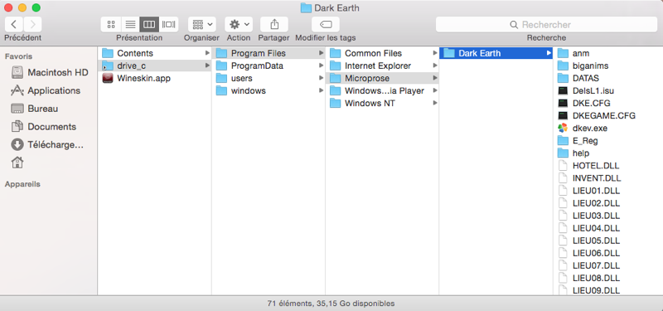Expand arrow next to ProgramData
Screen dimensions: 663x311
click(321, 66)
